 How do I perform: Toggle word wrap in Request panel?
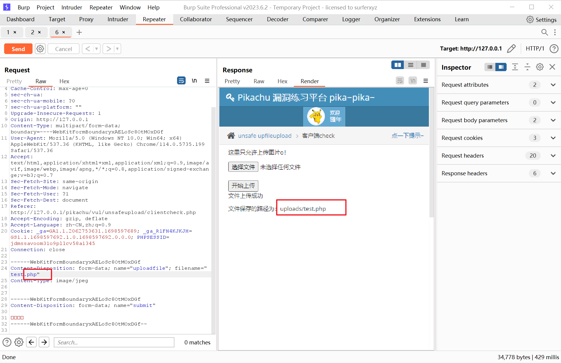pos(181,81)
